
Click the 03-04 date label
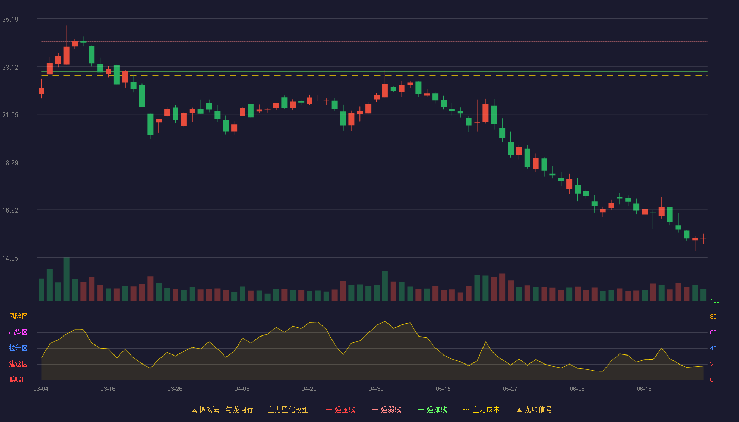[41, 389]
